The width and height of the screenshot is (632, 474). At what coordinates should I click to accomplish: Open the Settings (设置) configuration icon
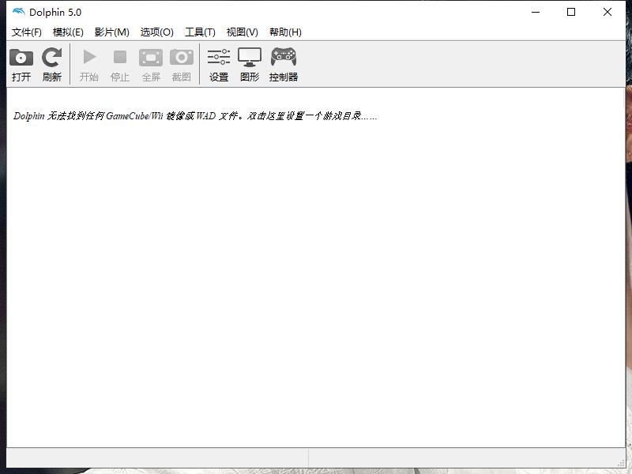218,62
